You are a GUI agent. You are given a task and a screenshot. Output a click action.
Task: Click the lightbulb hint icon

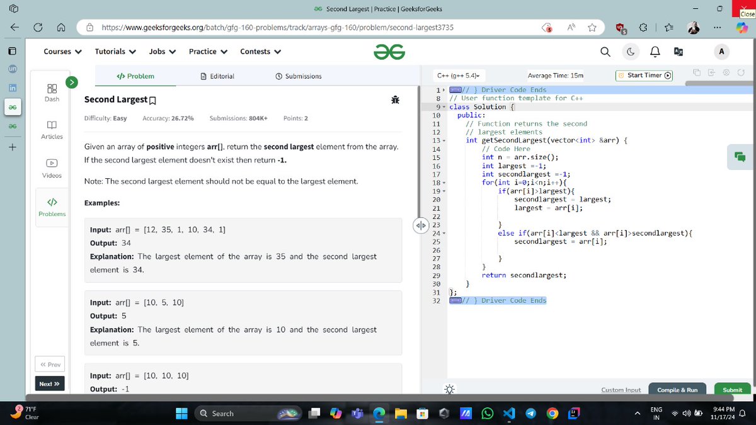click(450, 390)
